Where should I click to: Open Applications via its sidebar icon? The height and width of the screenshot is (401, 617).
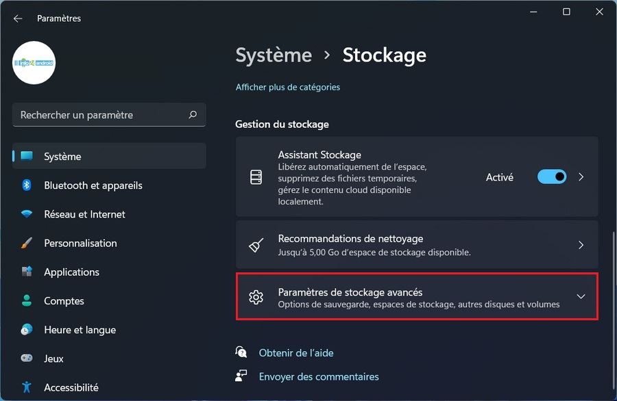click(x=26, y=272)
